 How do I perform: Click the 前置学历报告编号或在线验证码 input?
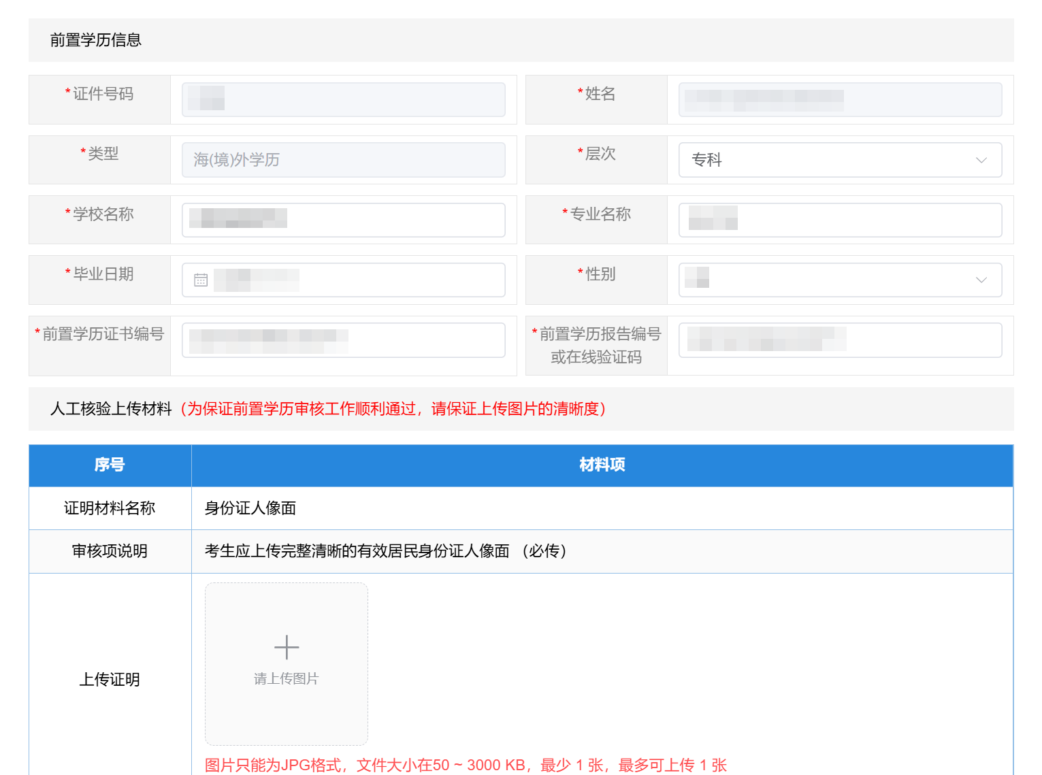[x=840, y=340]
